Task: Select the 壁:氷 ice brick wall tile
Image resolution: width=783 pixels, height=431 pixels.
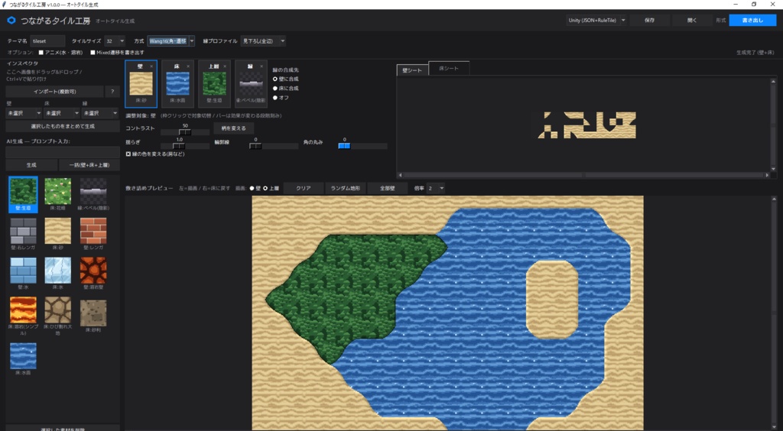Action: [x=23, y=274]
